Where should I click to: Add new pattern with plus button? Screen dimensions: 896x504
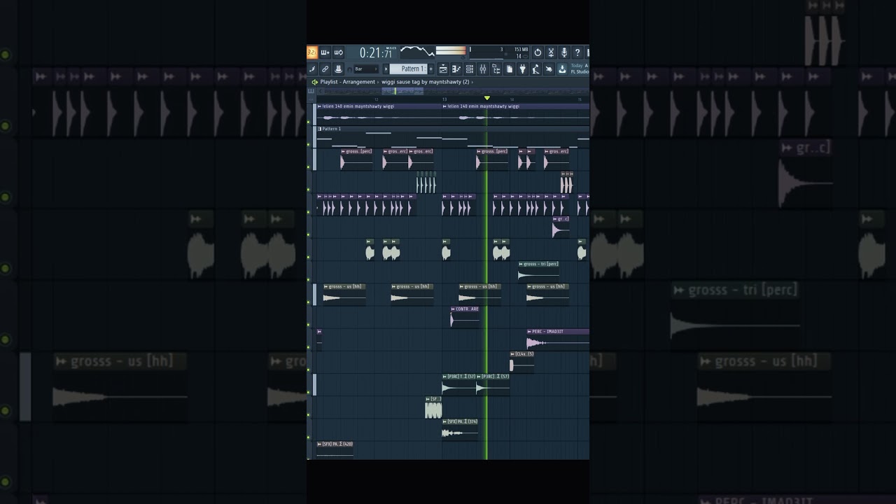430,69
